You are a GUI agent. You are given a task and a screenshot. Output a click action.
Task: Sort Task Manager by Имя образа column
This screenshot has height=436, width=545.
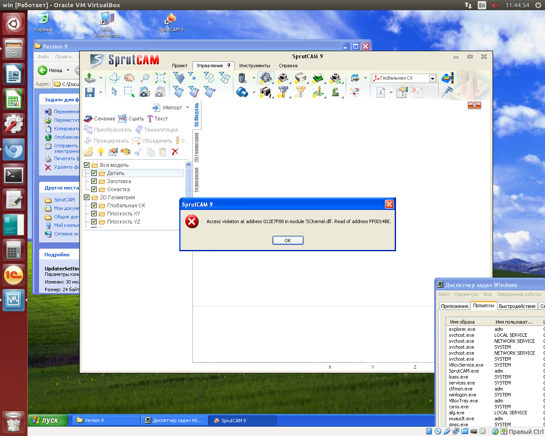(x=469, y=322)
